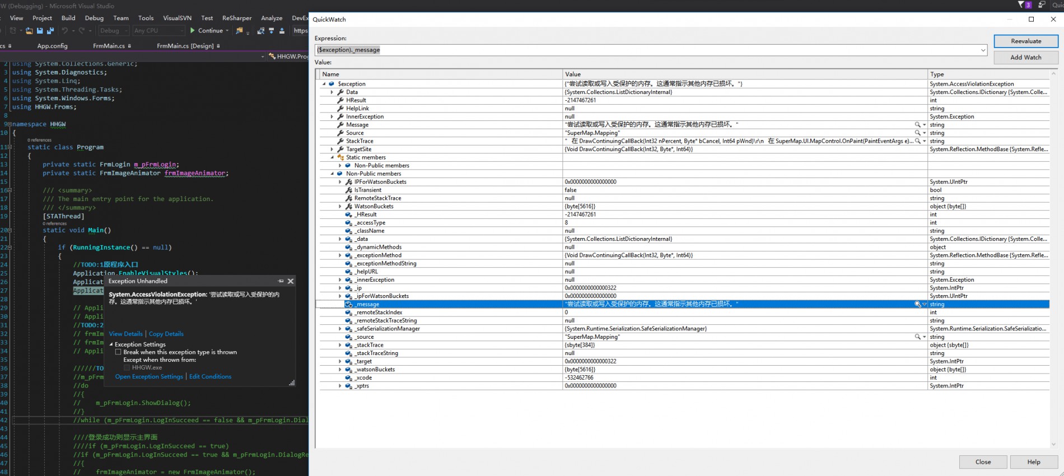The width and height of the screenshot is (1064, 476).
Task: Click the Close button in QuickWatch
Action: 983,462
